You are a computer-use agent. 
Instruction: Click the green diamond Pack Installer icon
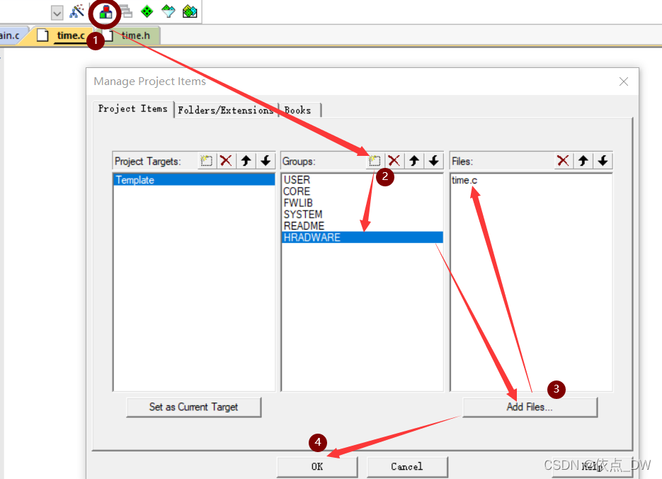pyautogui.click(x=147, y=11)
